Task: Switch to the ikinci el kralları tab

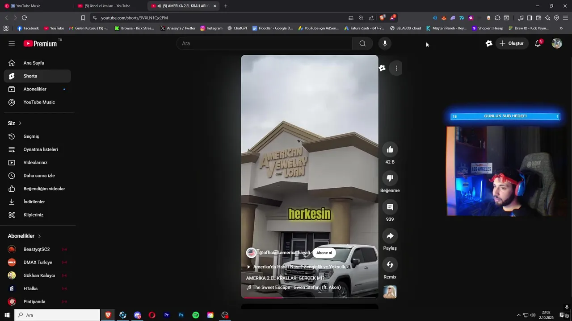Action: (x=109, y=6)
